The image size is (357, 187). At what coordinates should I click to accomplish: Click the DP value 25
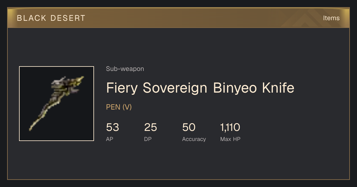click(x=151, y=128)
